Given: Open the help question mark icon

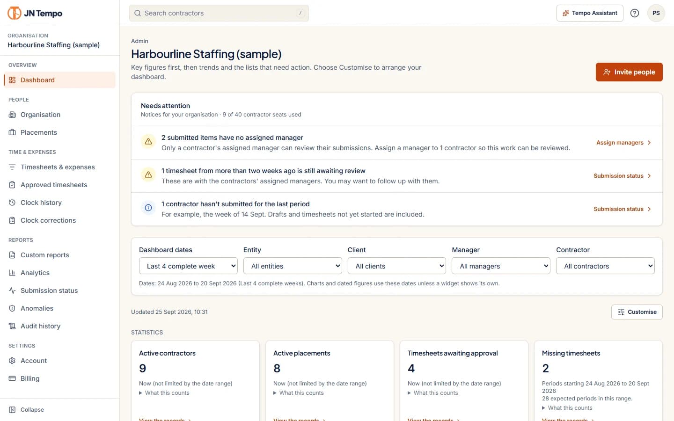Looking at the screenshot, I should click(635, 13).
